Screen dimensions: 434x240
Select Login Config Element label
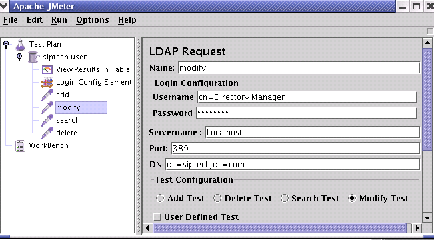tap(94, 82)
